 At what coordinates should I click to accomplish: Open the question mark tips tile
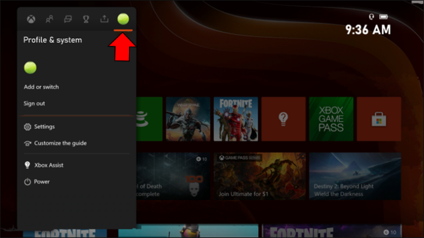coord(283,119)
